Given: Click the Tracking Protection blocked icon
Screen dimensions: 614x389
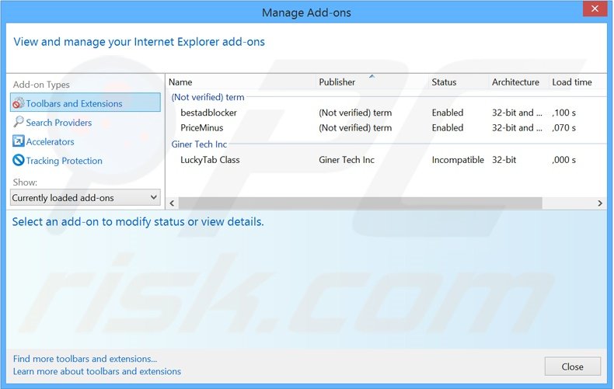Looking at the screenshot, I should [19, 160].
